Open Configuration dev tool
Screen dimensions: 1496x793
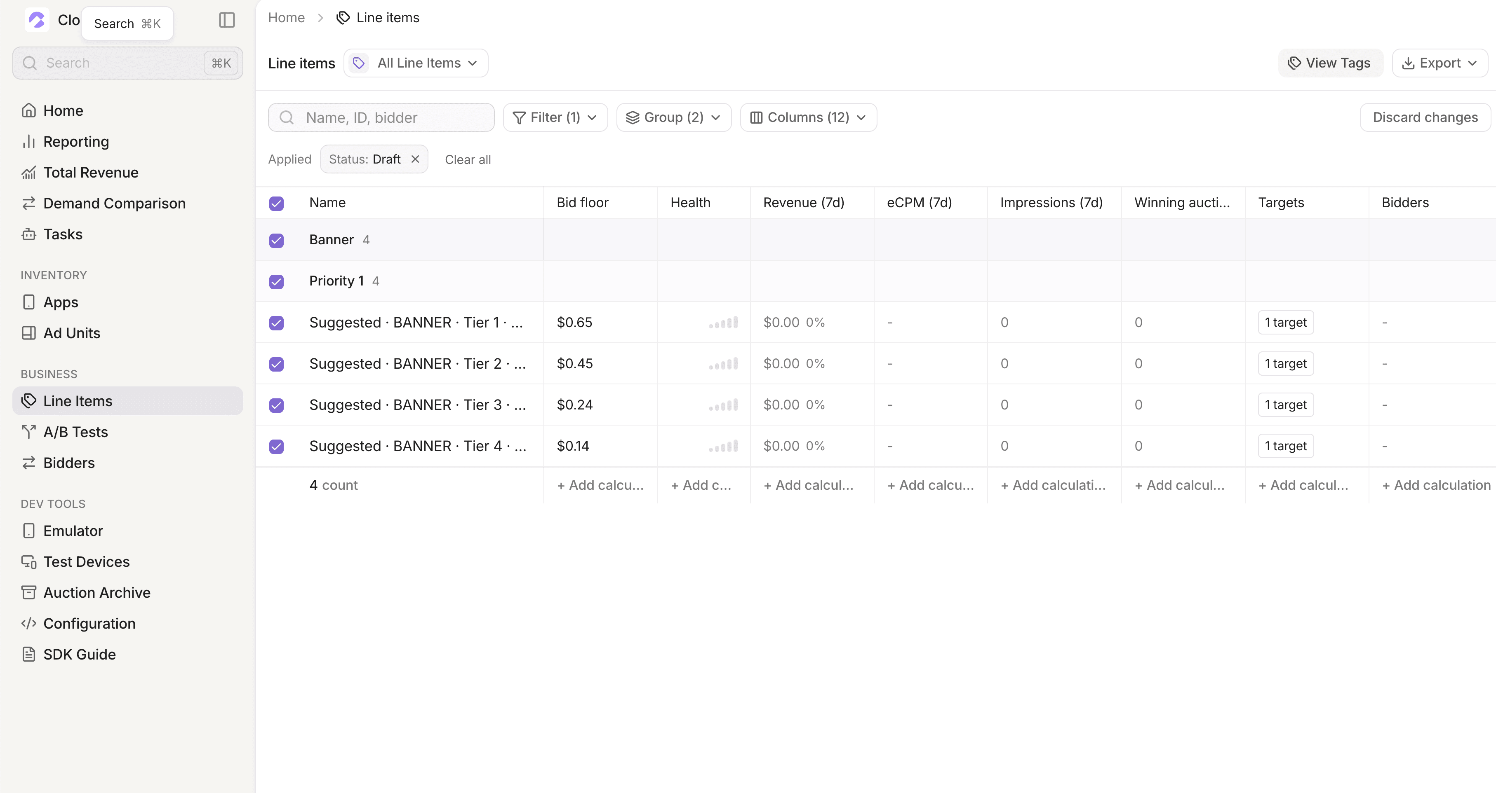pos(127,623)
